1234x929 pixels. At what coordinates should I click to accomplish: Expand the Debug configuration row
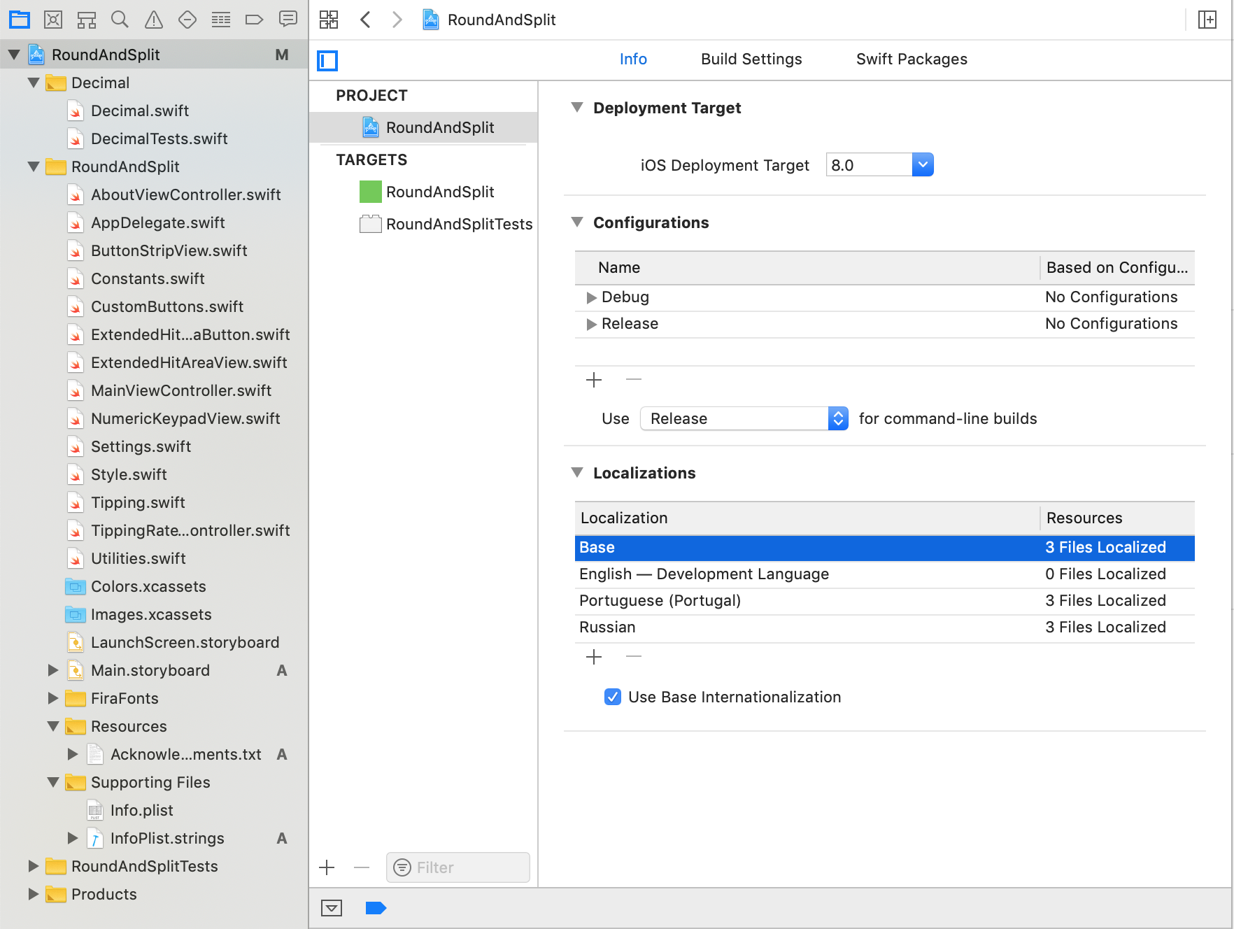click(592, 297)
